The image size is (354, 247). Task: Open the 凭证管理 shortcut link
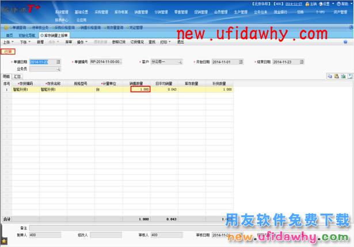[136, 28]
